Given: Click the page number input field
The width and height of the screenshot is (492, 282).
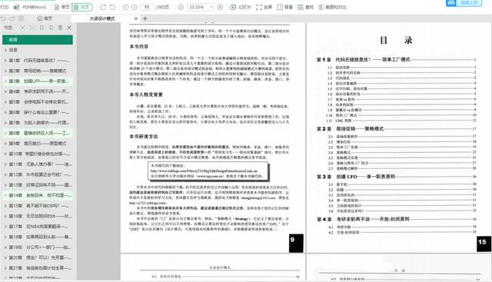Looking at the screenshot, I should click(x=147, y=7).
